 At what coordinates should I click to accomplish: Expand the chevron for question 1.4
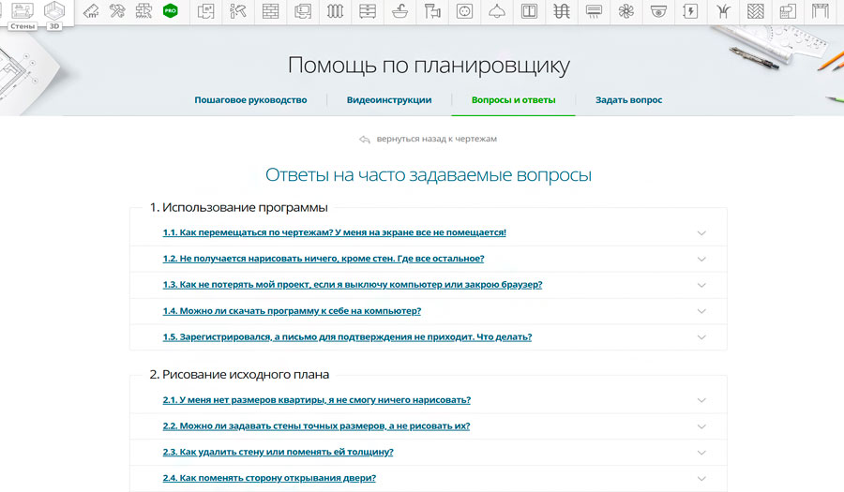coord(701,311)
